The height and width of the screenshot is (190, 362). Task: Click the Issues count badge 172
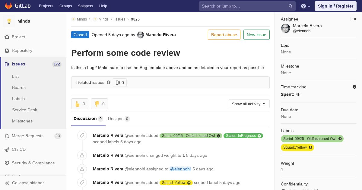click(57, 64)
